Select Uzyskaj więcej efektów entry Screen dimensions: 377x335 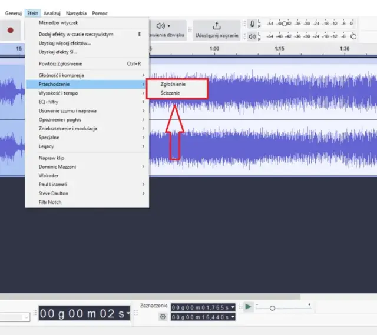coord(87,43)
